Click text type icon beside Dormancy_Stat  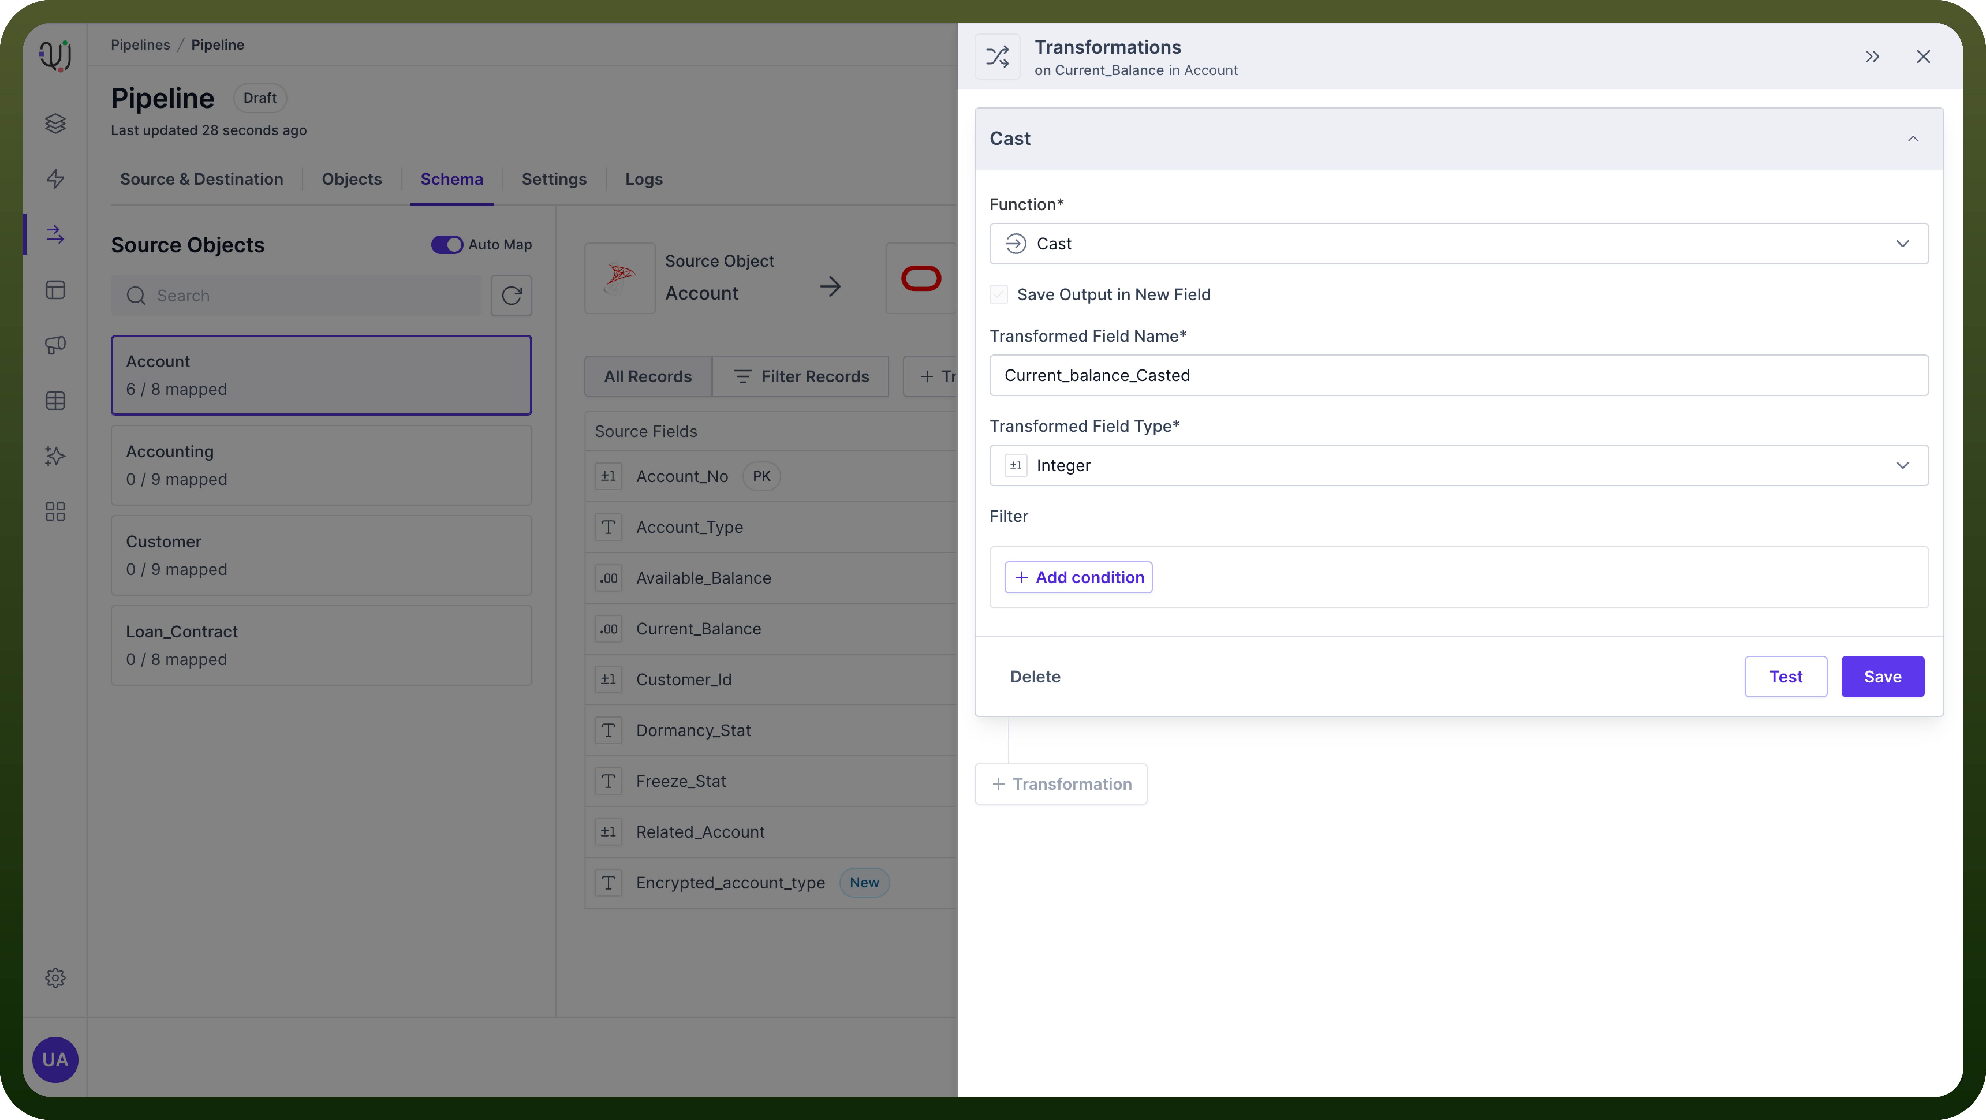click(x=608, y=731)
